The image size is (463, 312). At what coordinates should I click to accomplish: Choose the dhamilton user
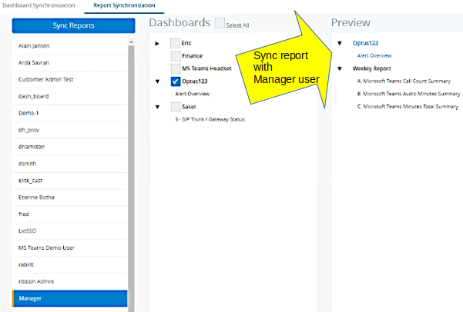(70, 147)
